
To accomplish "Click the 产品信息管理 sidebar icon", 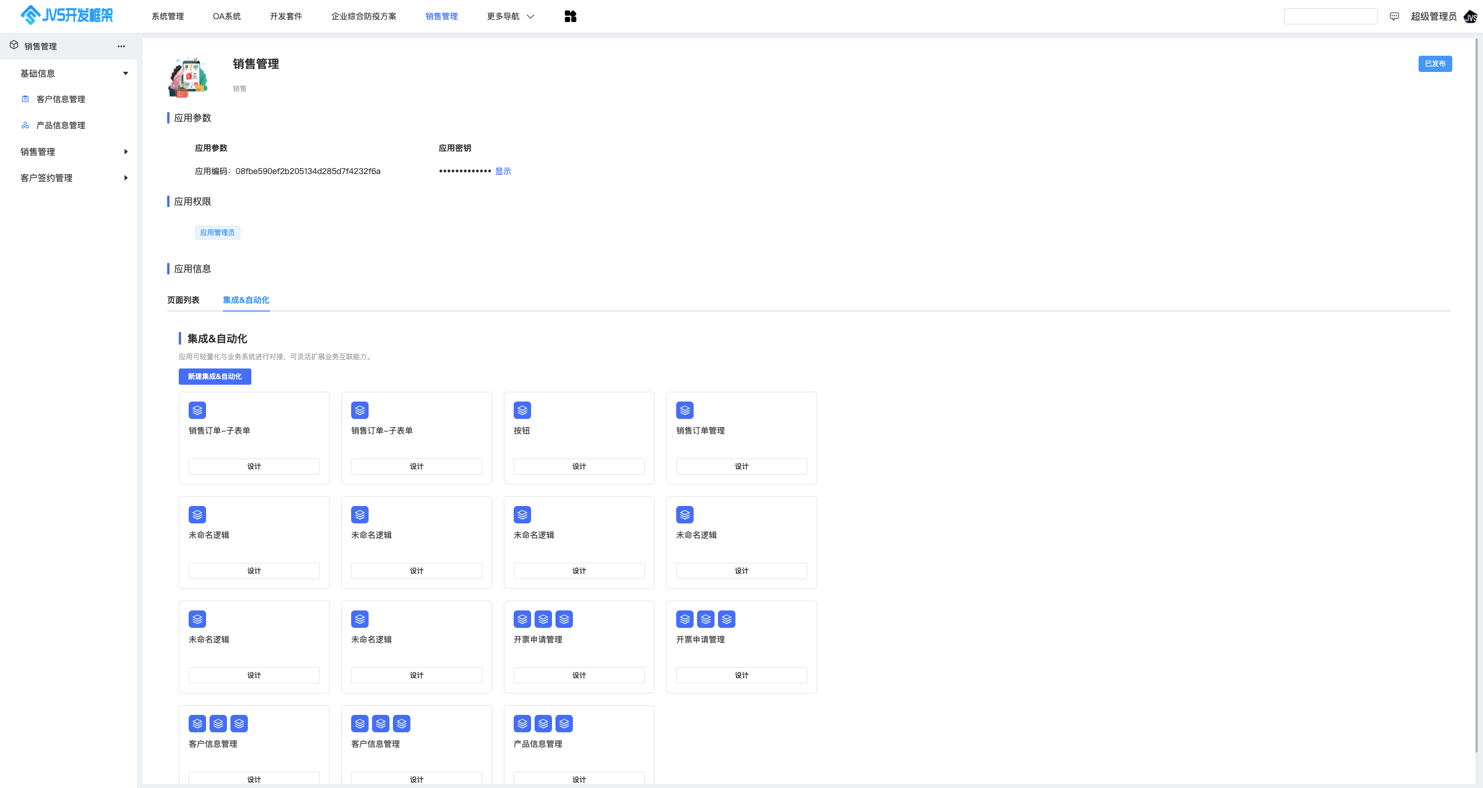I will pos(25,125).
